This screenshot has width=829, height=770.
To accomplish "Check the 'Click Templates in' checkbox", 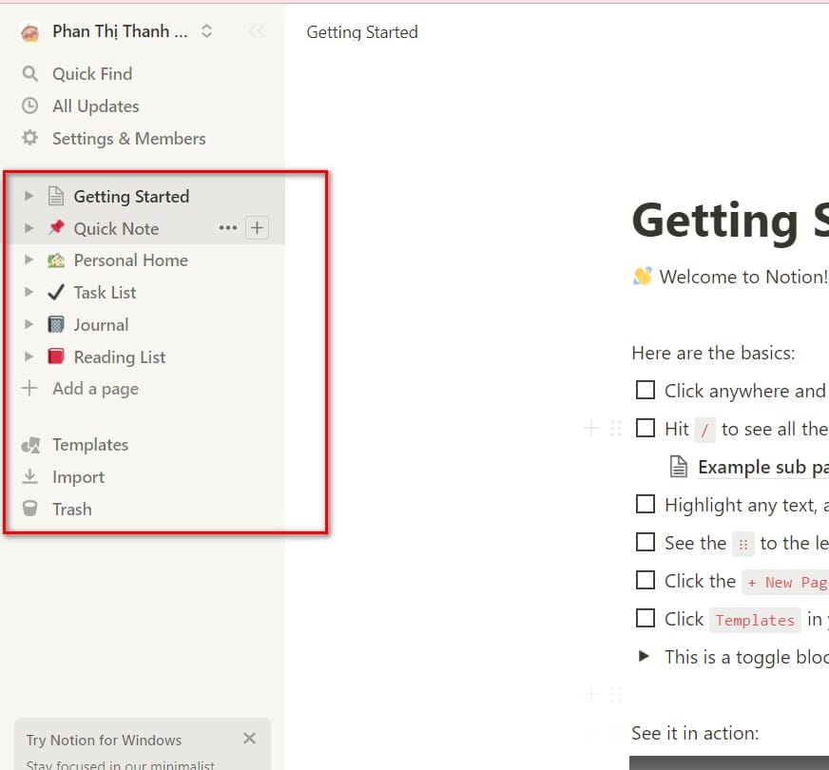I will point(645,618).
